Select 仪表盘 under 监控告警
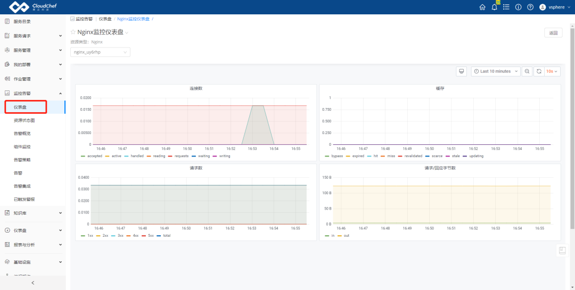The image size is (575, 290). pyautogui.click(x=20, y=107)
